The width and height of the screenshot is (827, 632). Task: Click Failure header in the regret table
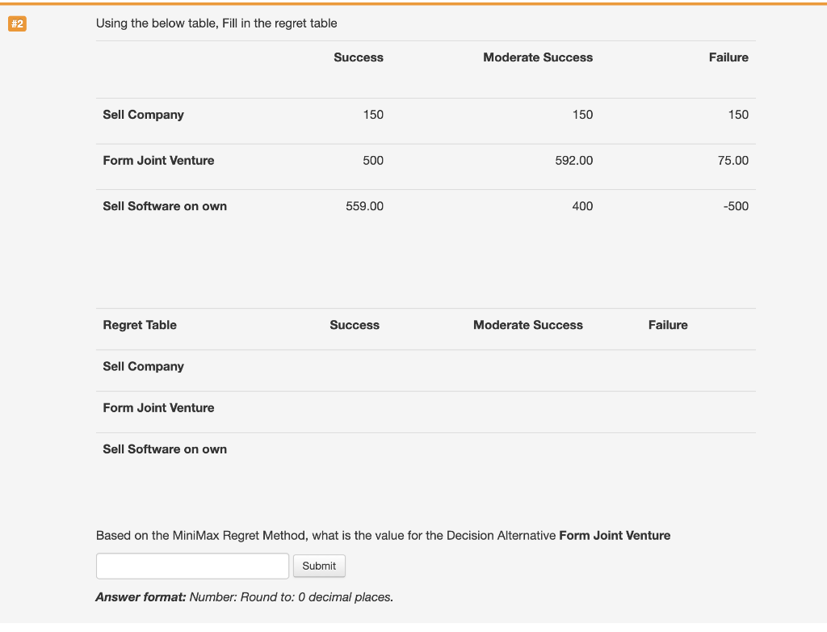[668, 325]
